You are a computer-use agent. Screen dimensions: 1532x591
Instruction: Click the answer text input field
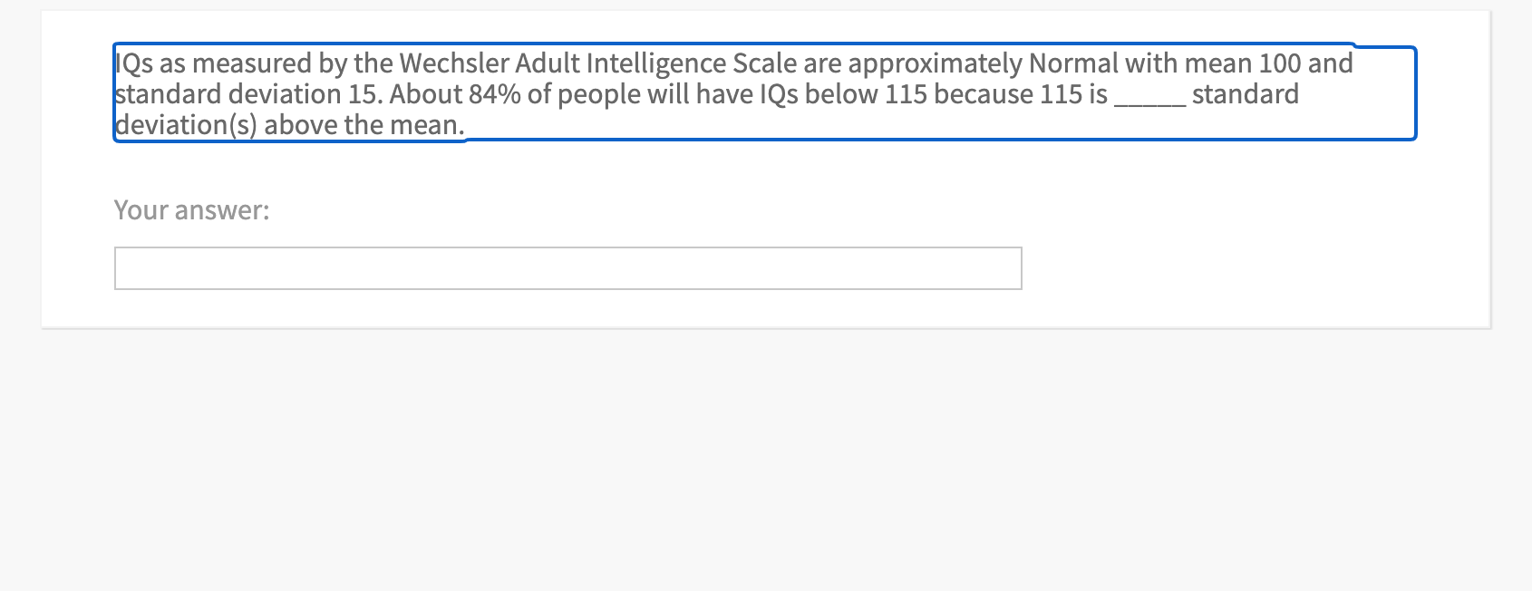(567, 268)
